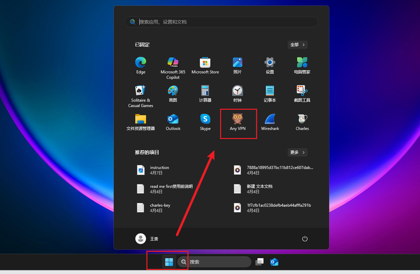The height and width of the screenshot is (274, 420).
Task: Click the Start menu search field
Action: coord(221,22)
